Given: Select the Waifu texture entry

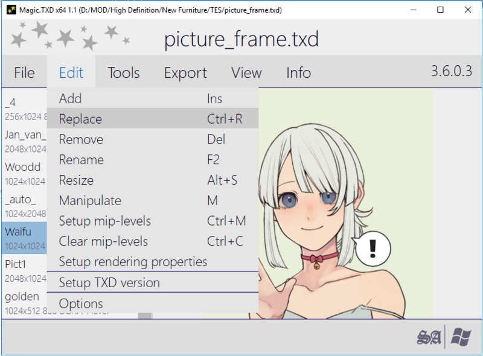Looking at the screenshot, I should click(x=25, y=238).
